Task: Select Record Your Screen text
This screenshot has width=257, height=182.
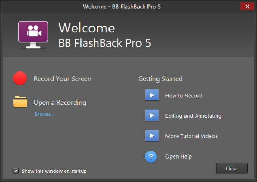Action: 62,79
